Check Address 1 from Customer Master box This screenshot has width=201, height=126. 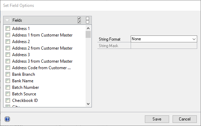8,35
